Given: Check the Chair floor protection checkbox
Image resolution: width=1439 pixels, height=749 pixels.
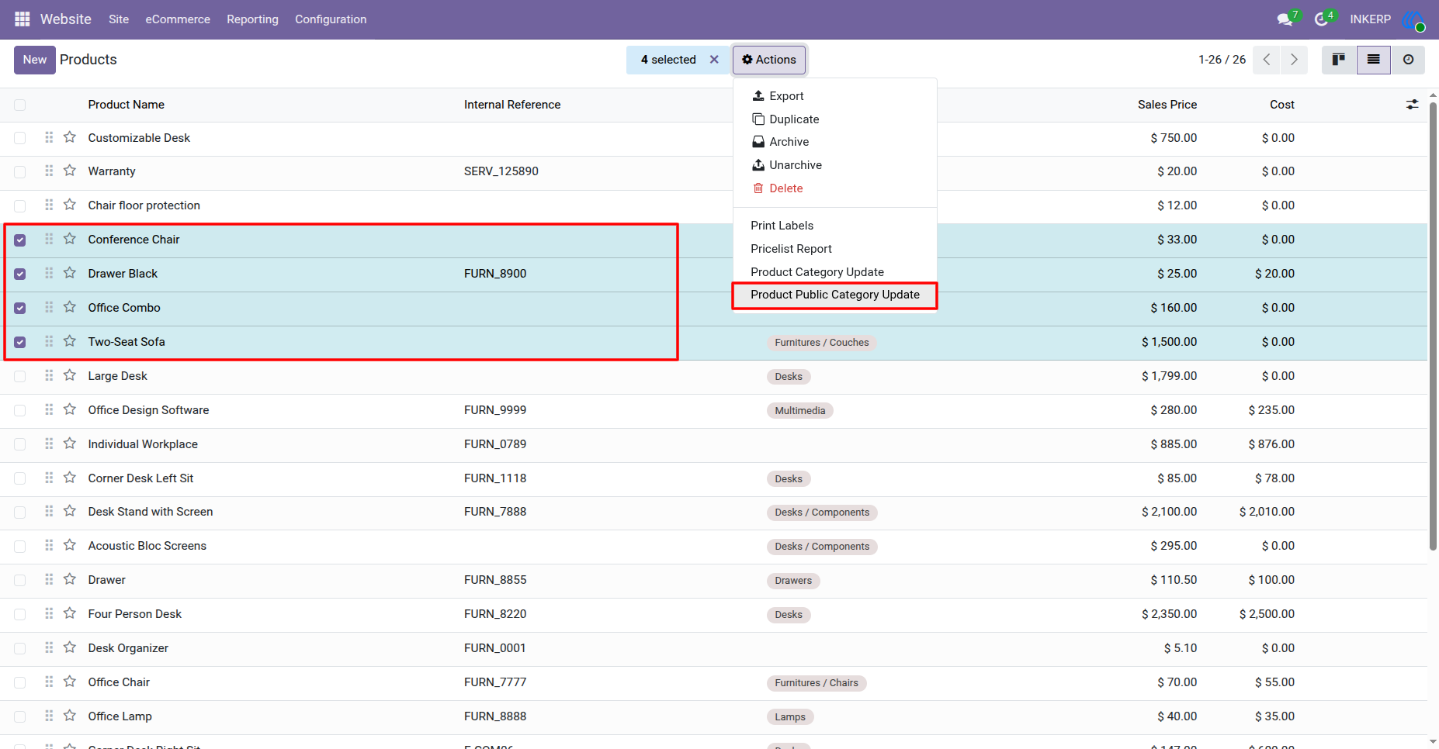Looking at the screenshot, I should [20, 206].
